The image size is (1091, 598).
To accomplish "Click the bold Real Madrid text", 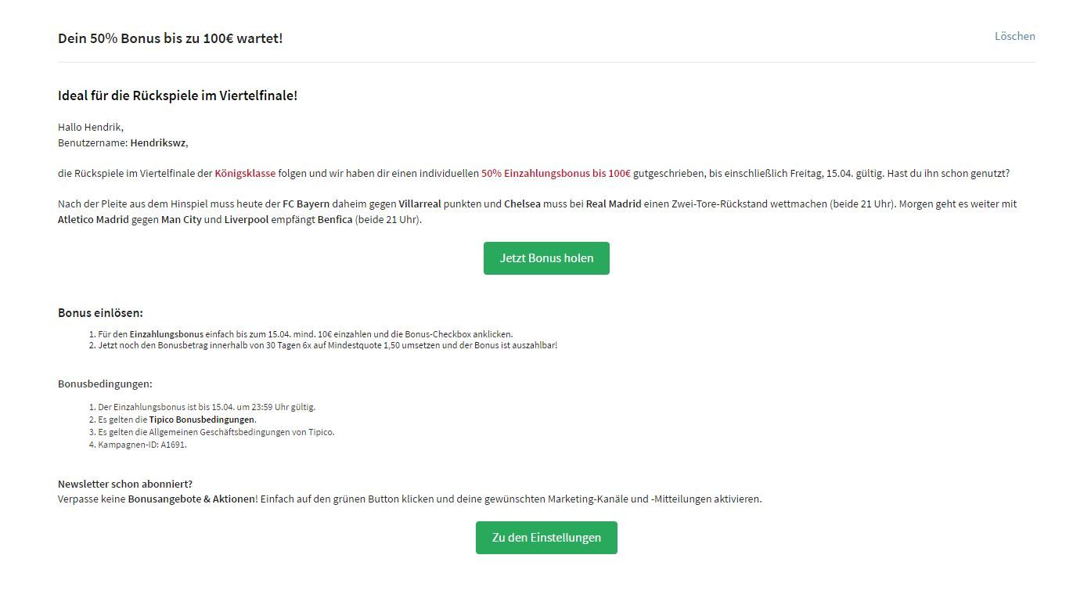I will (x=614, y=204).
